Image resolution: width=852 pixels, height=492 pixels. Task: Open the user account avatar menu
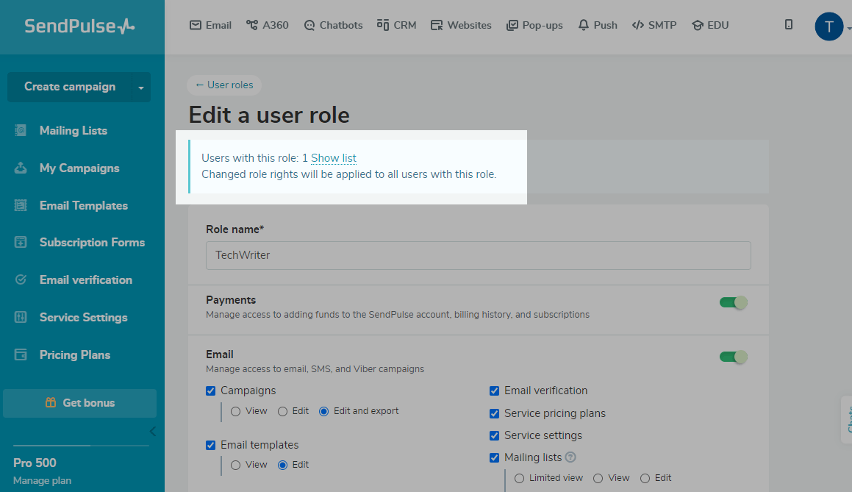[828, 27]
